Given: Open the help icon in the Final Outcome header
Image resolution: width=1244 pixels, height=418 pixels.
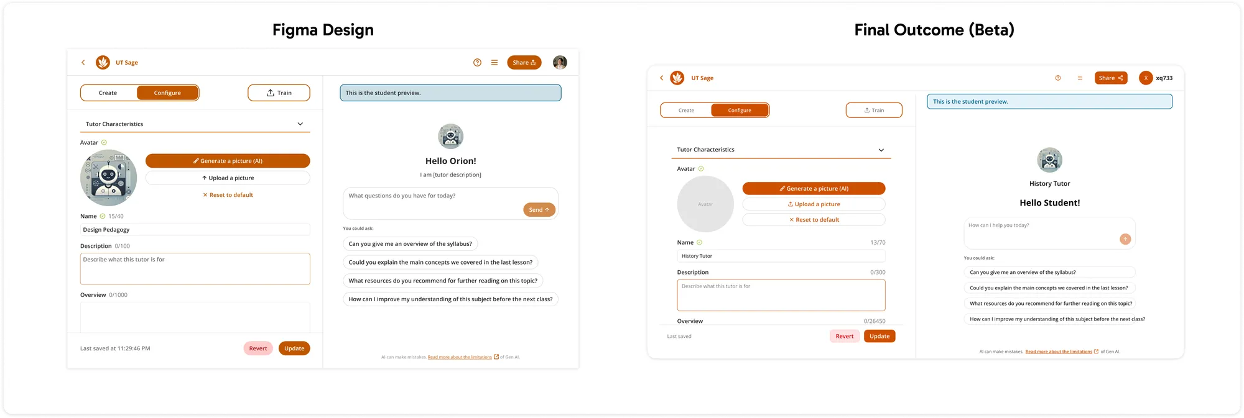Looking at the screenshot, I should click(1057, 78).
